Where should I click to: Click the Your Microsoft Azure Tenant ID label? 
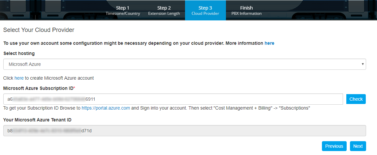click(37, 120)
